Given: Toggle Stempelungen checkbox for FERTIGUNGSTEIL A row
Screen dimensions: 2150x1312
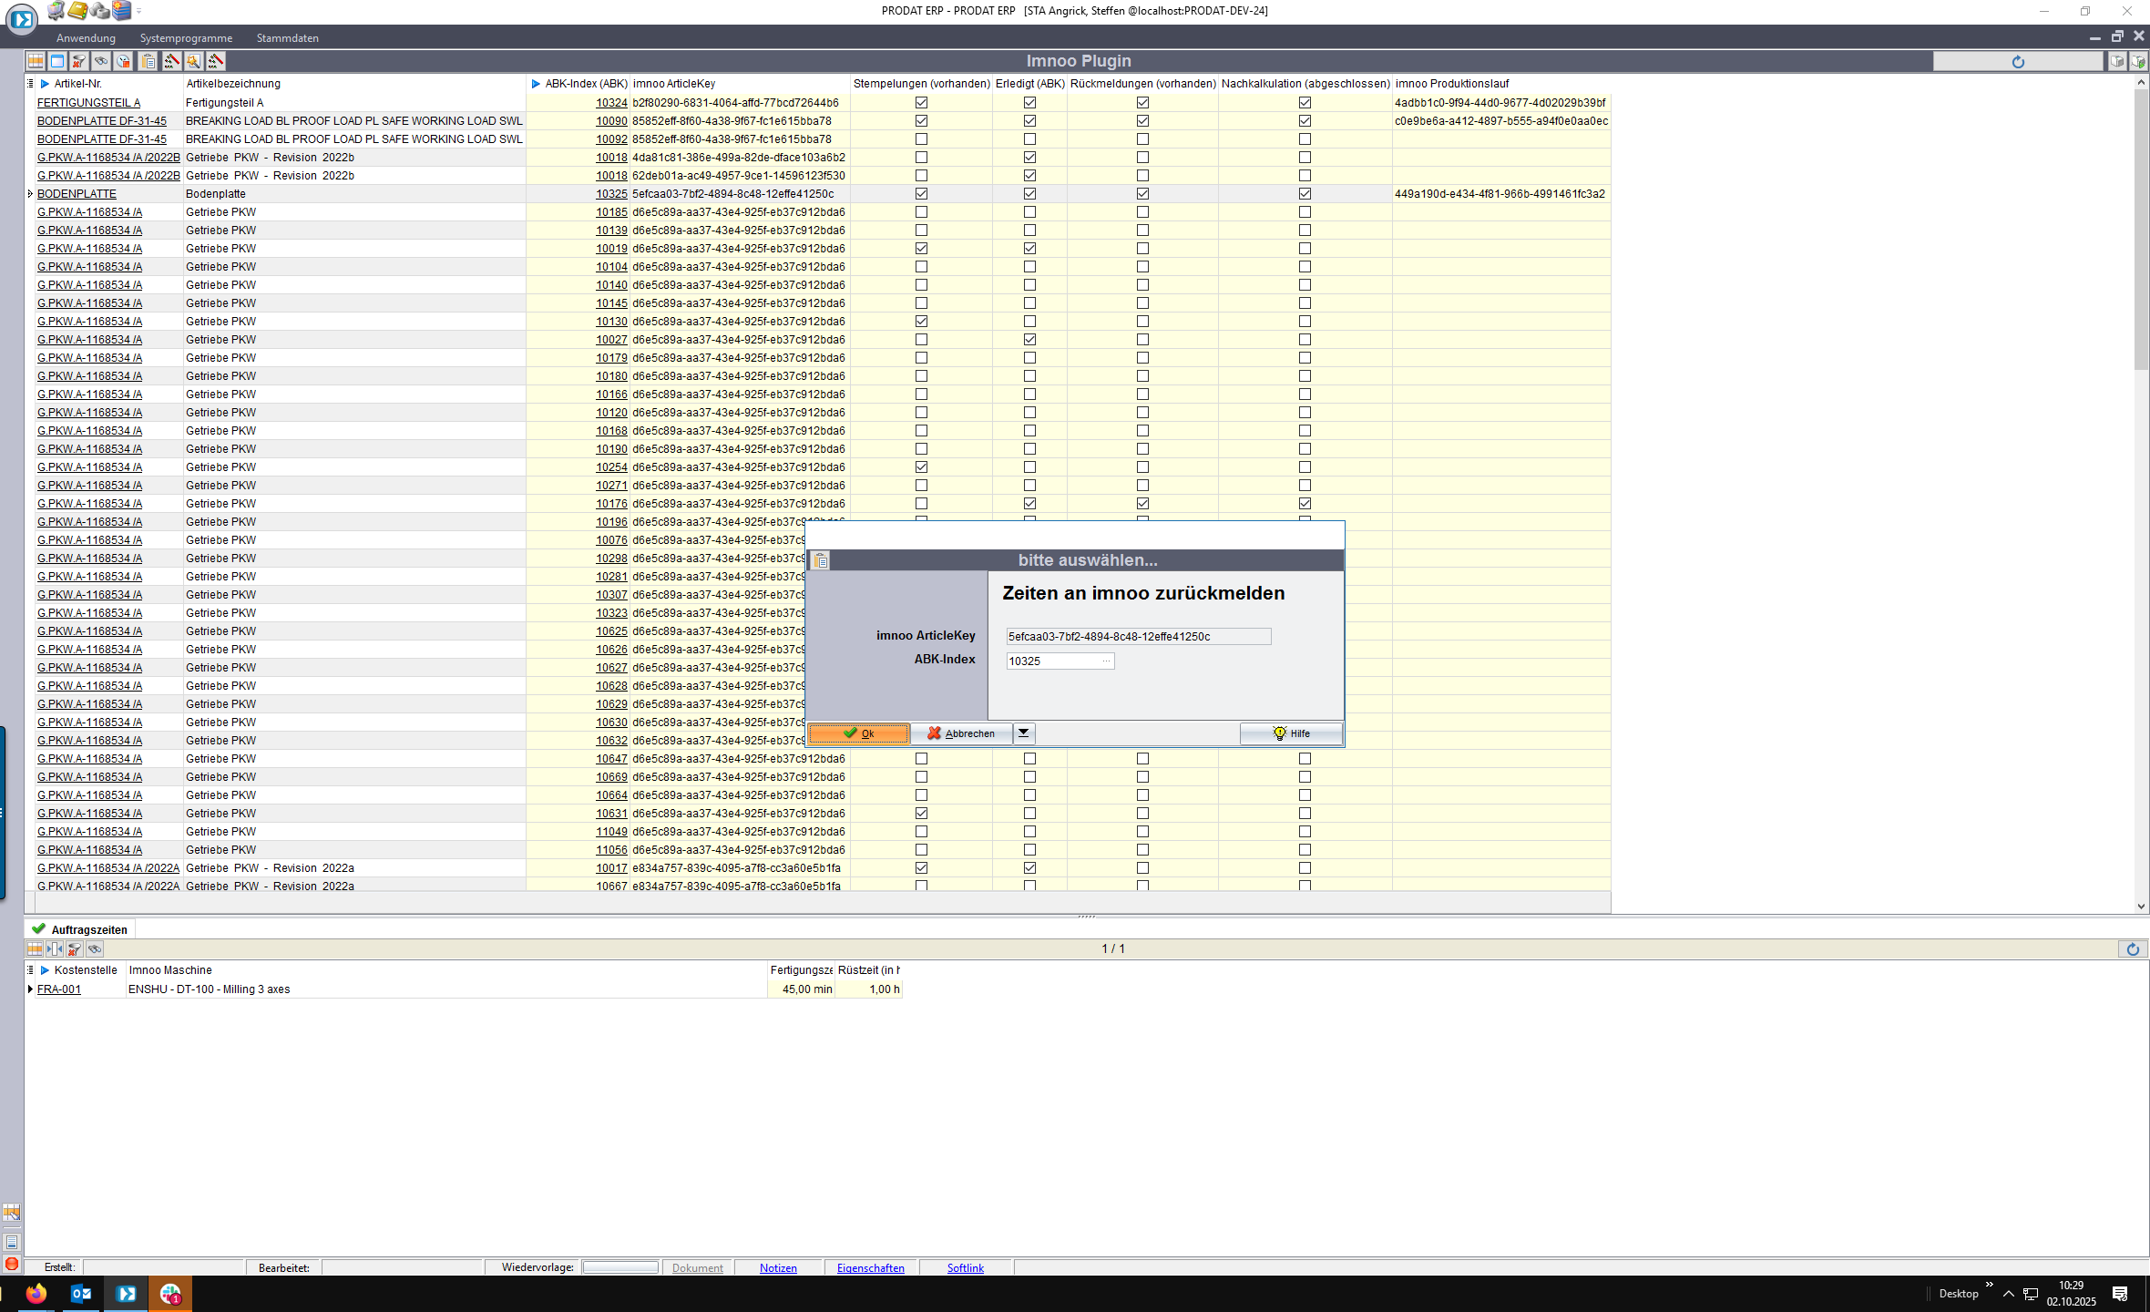Looking at the screenshot, I should pyautogui.click(x=921, y=103).
